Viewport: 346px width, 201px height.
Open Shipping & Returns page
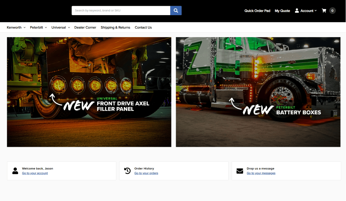click(115, 27)
